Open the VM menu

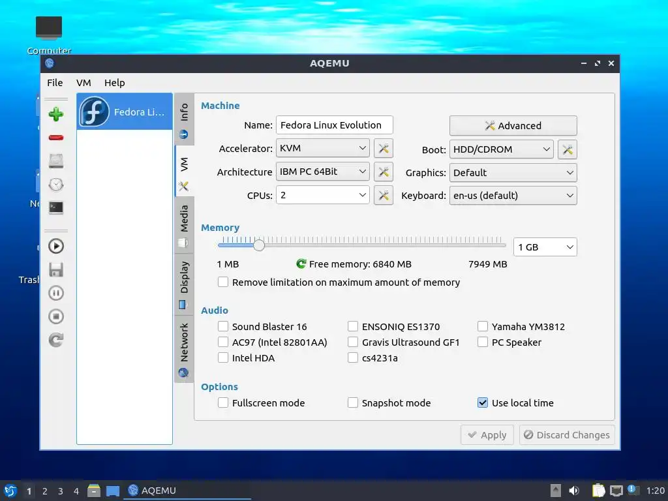pos(83,83)
